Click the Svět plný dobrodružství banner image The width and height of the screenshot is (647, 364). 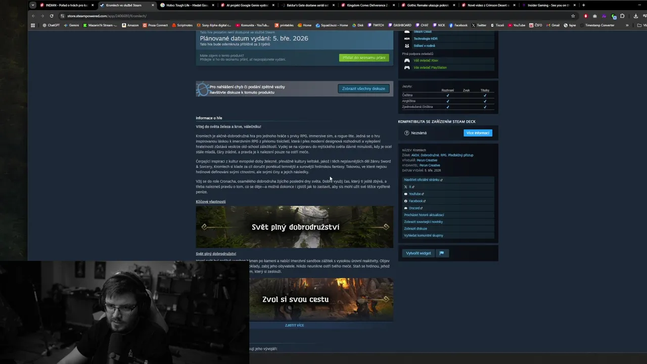click(x=295, y=227)
